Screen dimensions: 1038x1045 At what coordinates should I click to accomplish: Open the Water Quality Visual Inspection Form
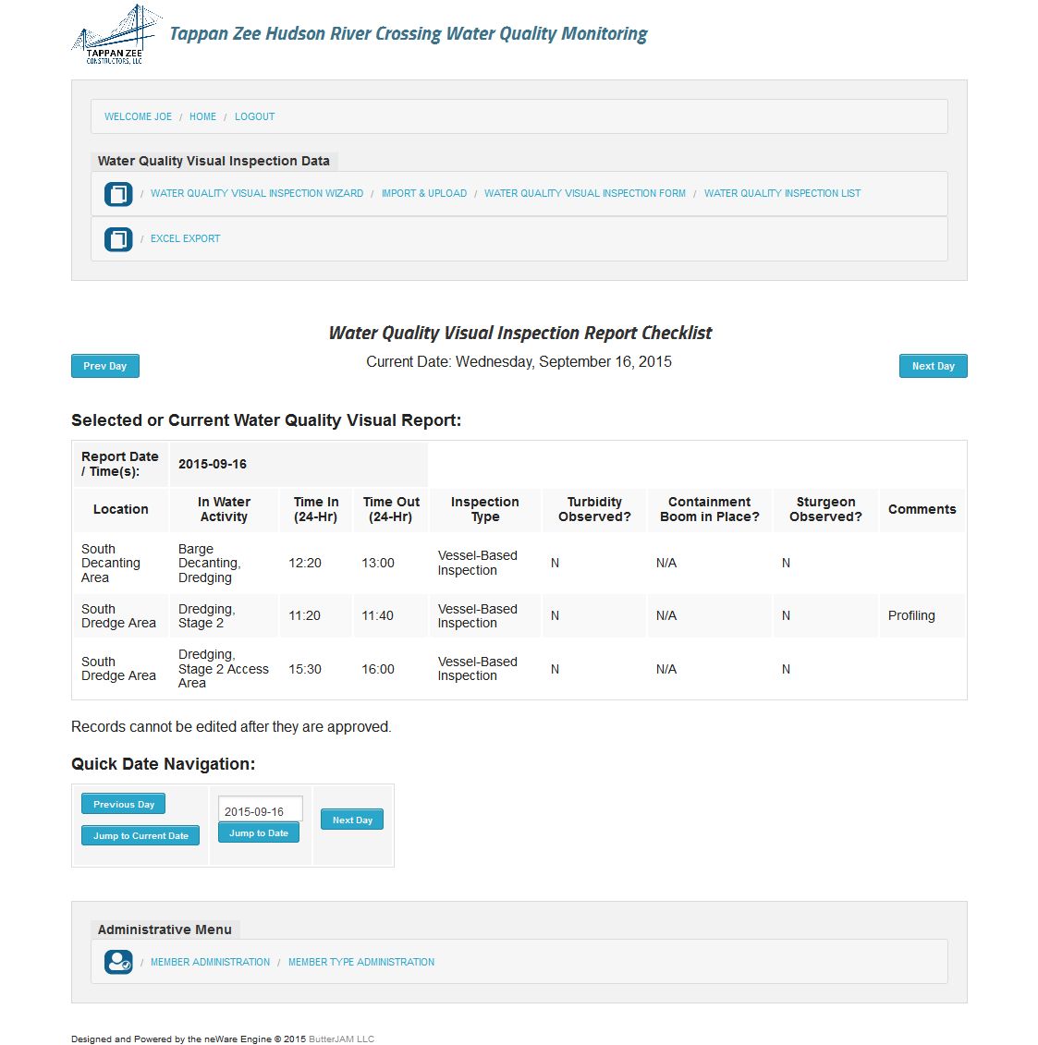584,194
